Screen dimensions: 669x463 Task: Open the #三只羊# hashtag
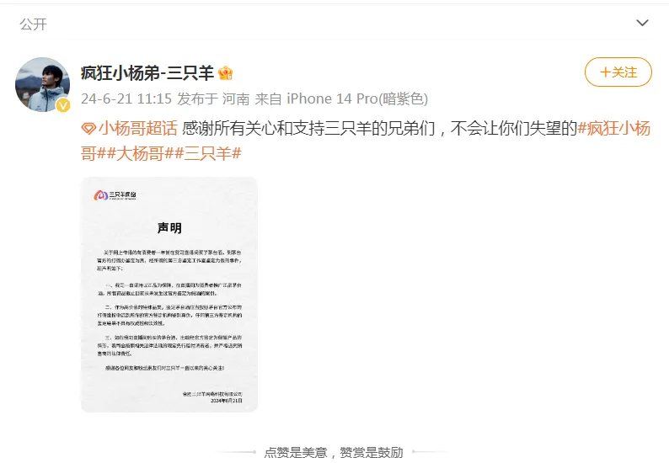208,153
